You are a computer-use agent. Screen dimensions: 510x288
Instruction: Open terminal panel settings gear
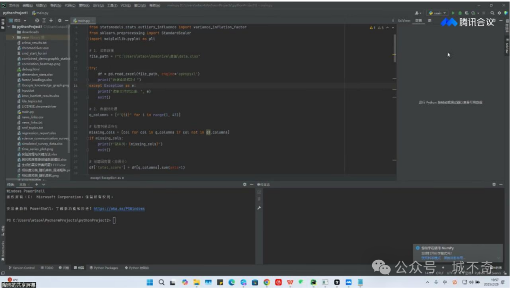[245, 184]
